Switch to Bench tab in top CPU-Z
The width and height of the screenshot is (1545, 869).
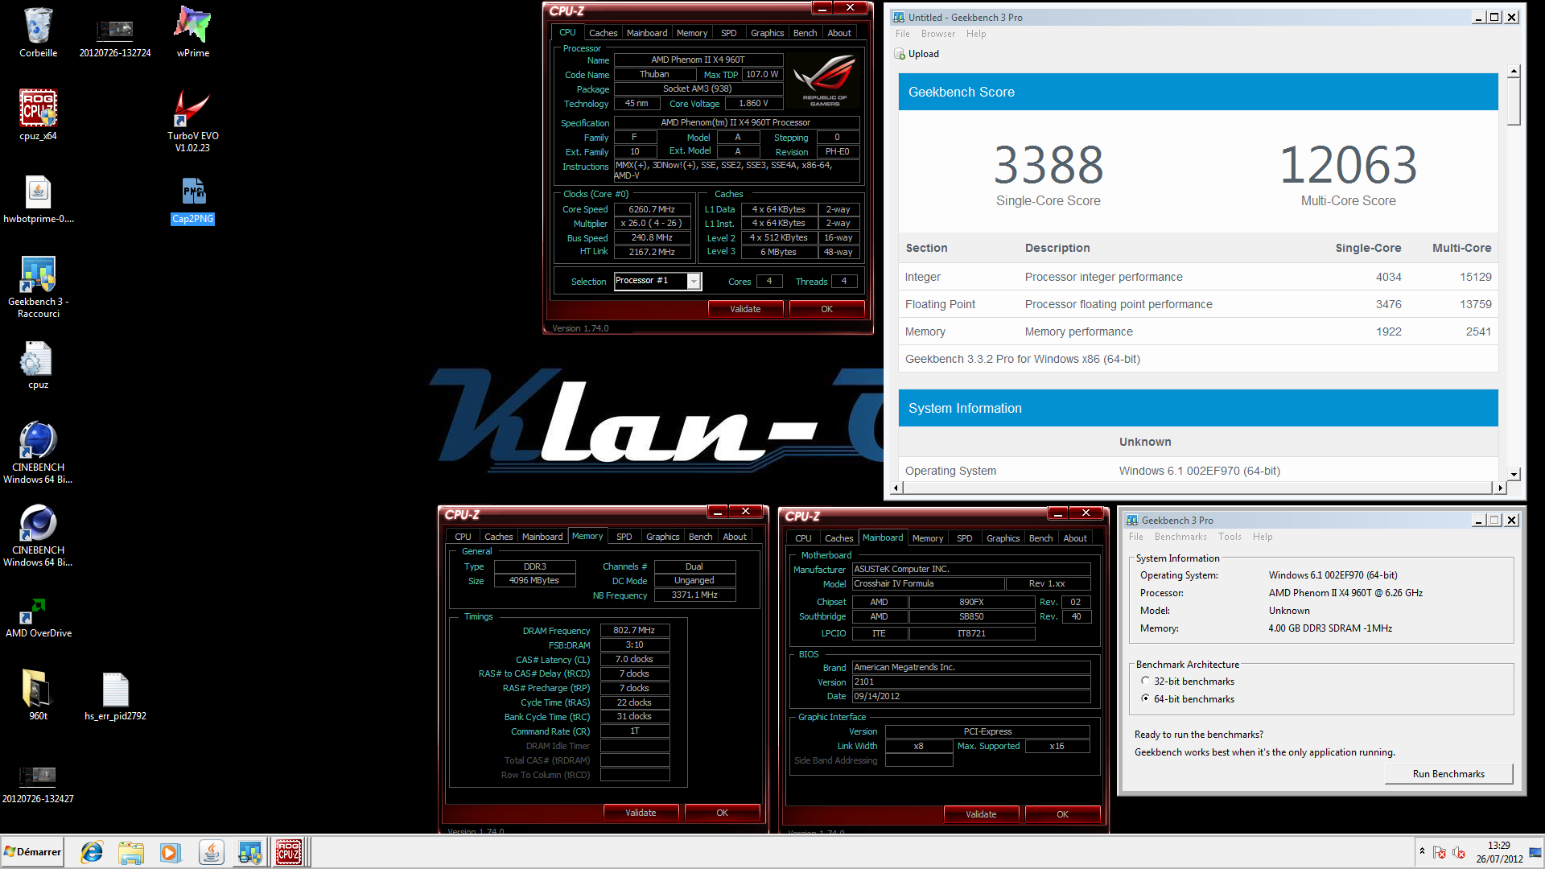point(805,33)
